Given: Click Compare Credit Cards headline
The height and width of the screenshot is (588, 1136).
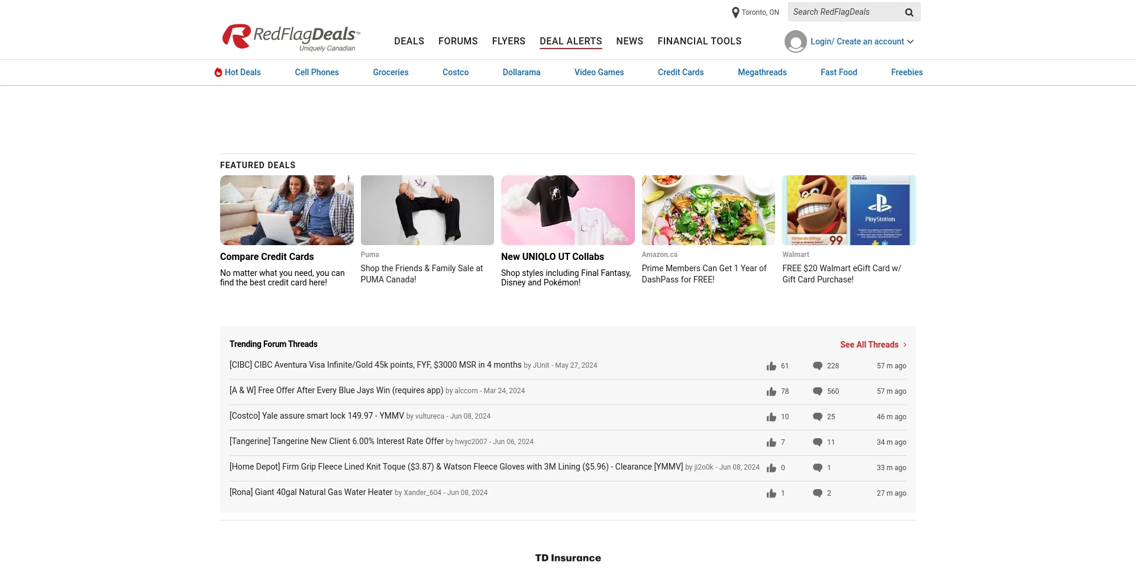Looking at the screenshot, I should [267, 256].
